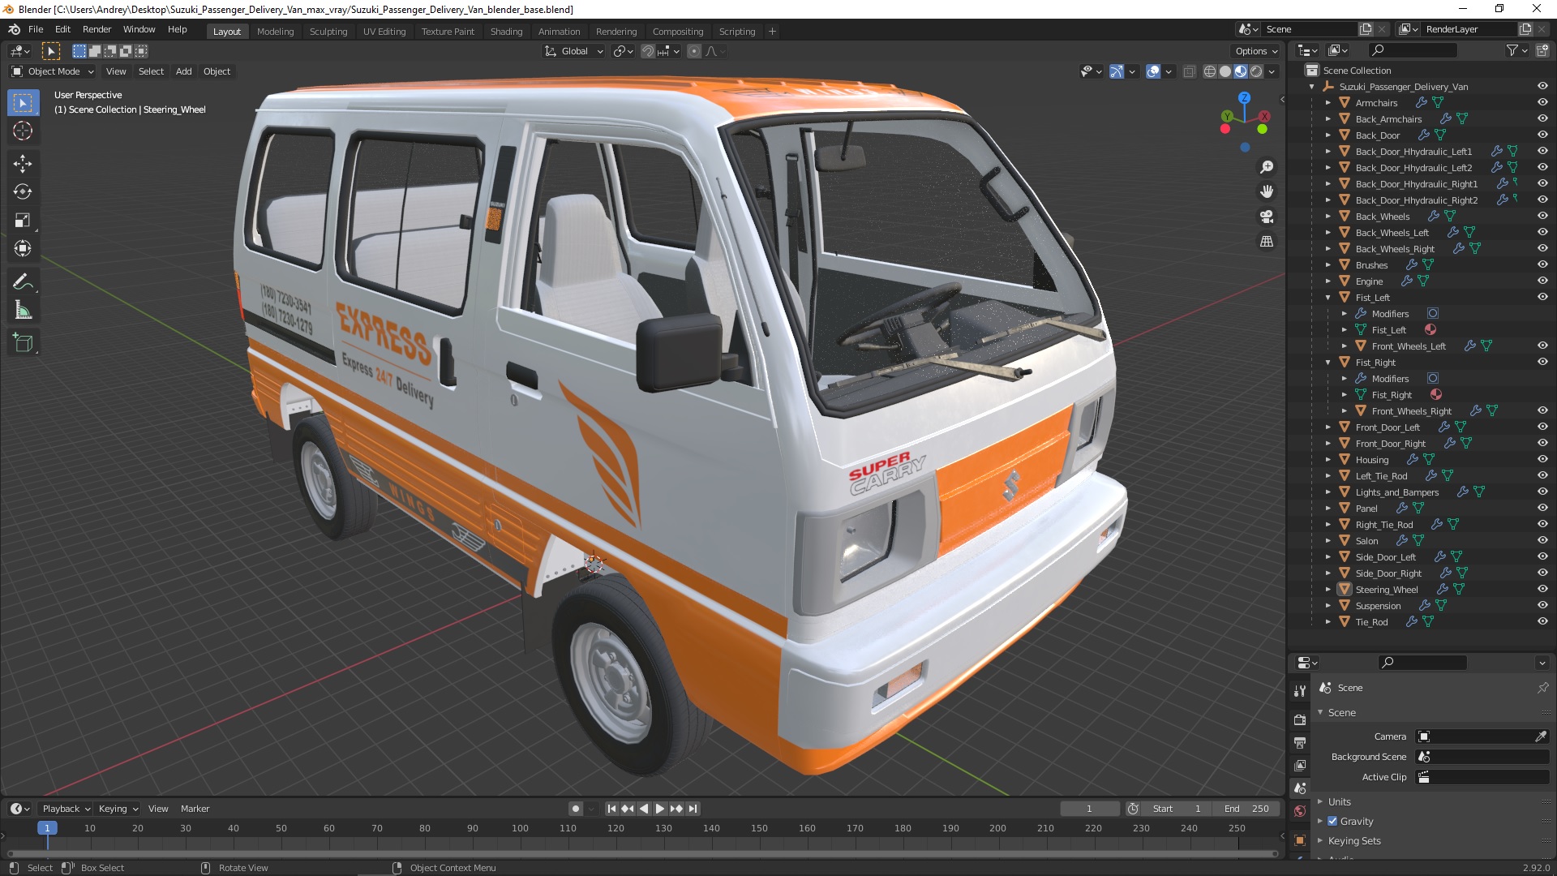The height and width of the screenshot is (876, 1557).
Task: Click the End frame 250 field
Action: 1246,809
